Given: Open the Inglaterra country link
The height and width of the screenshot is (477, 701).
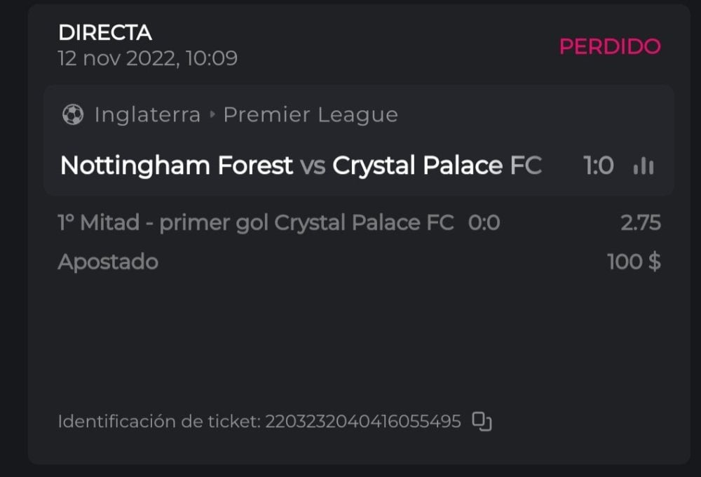Looking at the screenshot, I should [147, 114].
